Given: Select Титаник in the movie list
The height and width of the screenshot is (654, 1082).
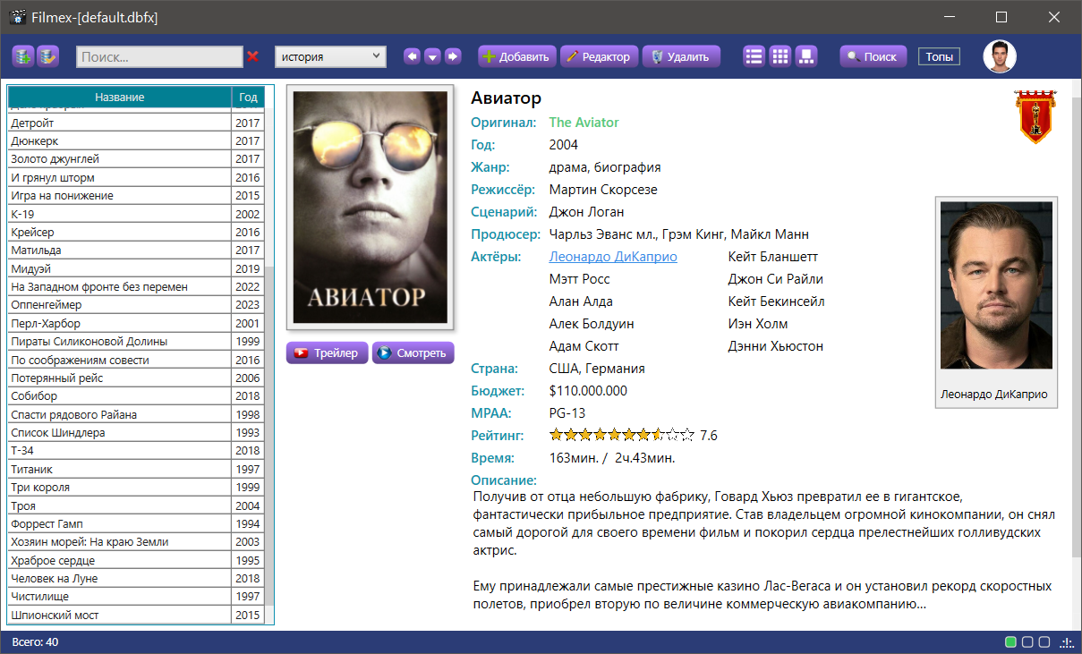Looking at the screenshot, I should [x=136, y=469].
